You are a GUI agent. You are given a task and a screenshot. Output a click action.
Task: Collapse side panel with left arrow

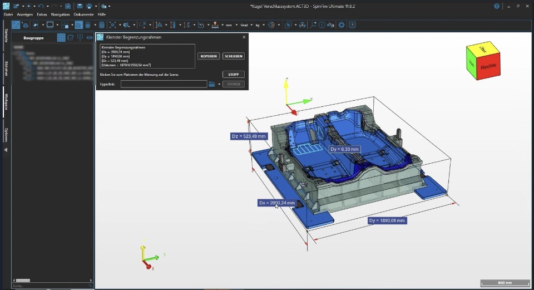point(6,150)
